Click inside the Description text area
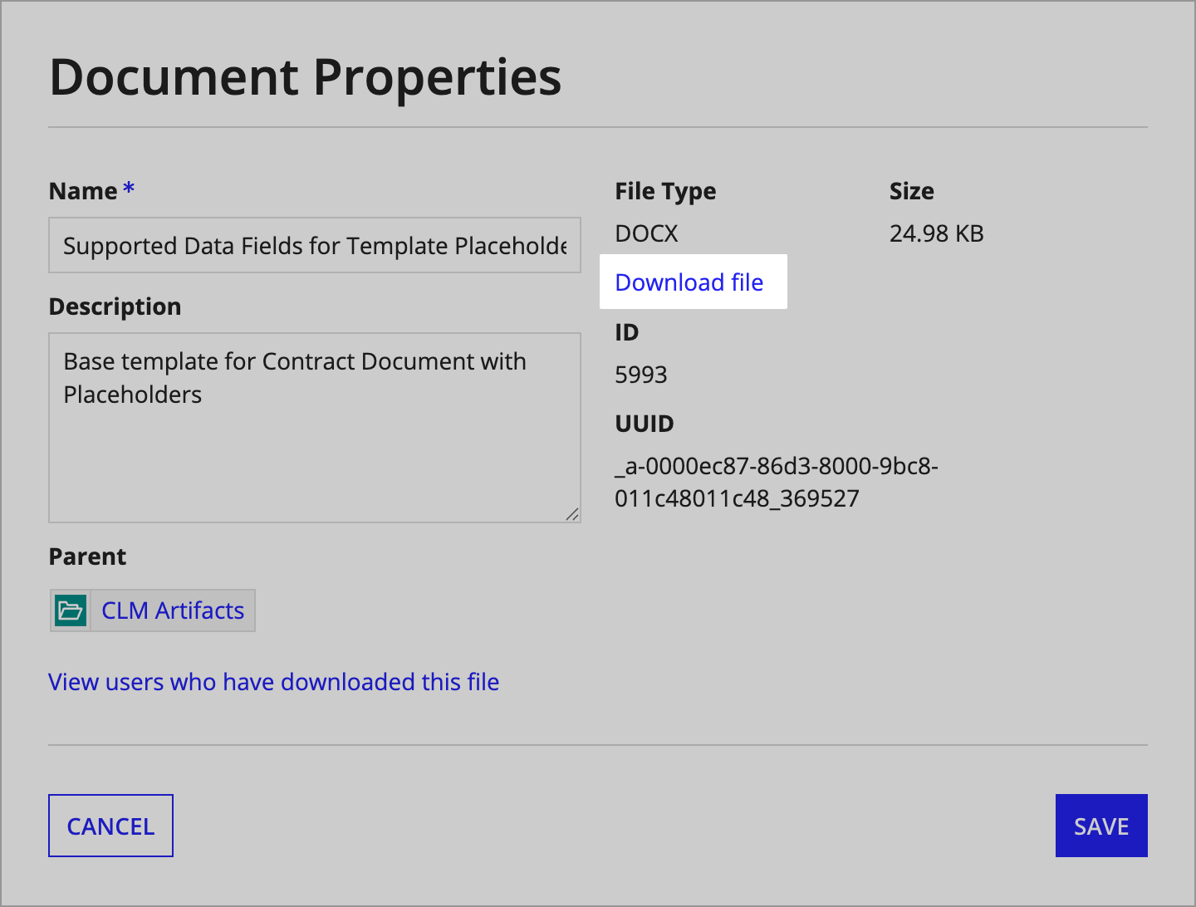Screen dimensions: 1196x907 tap(315, 428)
